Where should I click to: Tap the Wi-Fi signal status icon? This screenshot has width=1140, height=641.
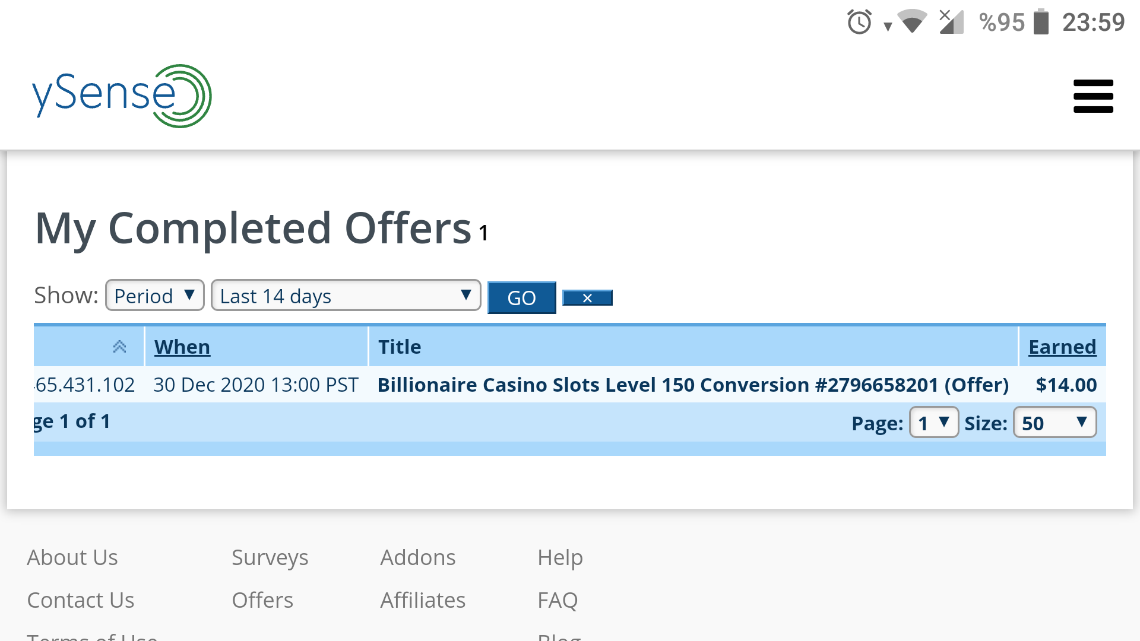912,21
